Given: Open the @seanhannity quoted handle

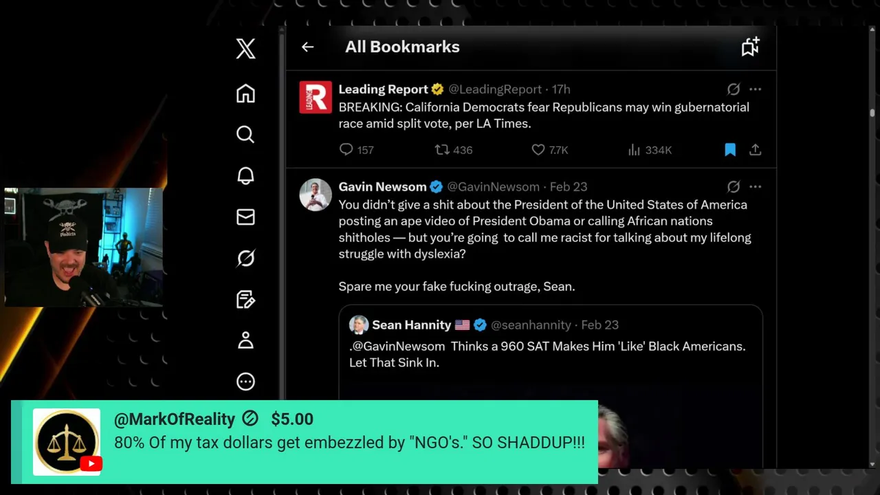Looking at the screenshot, I should pos(531,325).
